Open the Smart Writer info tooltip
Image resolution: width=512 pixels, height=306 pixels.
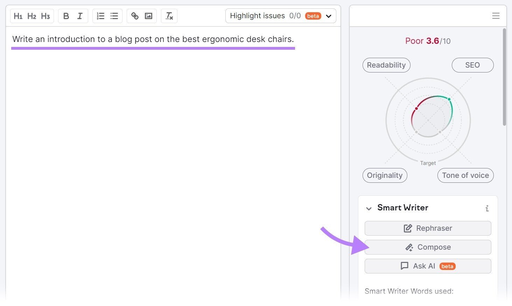(487, 208)
